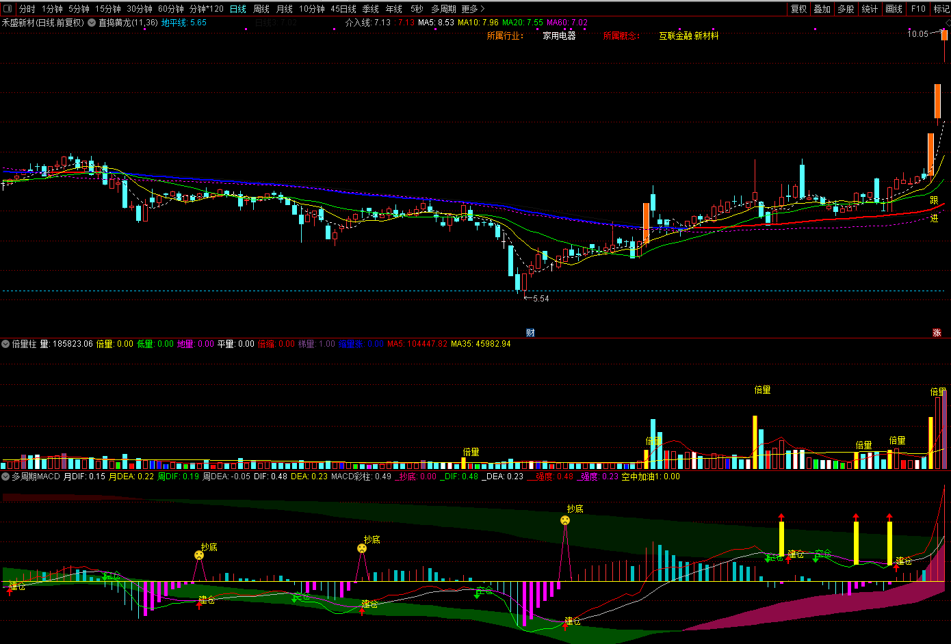Viewport: 951px width, 644px height.
Task: Click the MA10: 7.96 label
Action: tap(478, 23)
